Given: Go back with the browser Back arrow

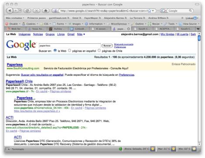Looking at the screenshot, I should [x=10, y=11].
